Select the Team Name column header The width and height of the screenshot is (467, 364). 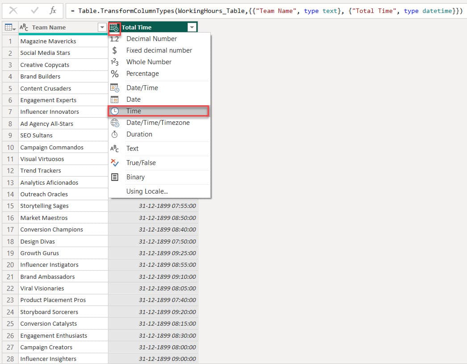pyautogui.click(x=63, y=27)
